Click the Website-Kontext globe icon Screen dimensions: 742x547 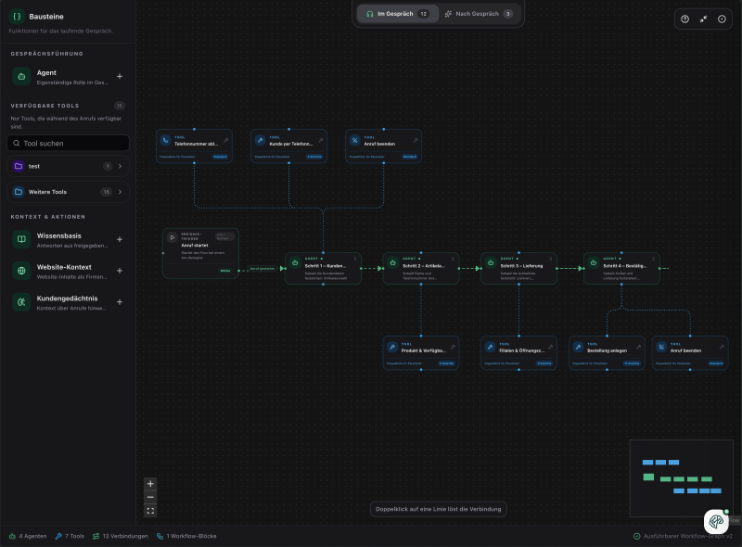pos(21,271)
